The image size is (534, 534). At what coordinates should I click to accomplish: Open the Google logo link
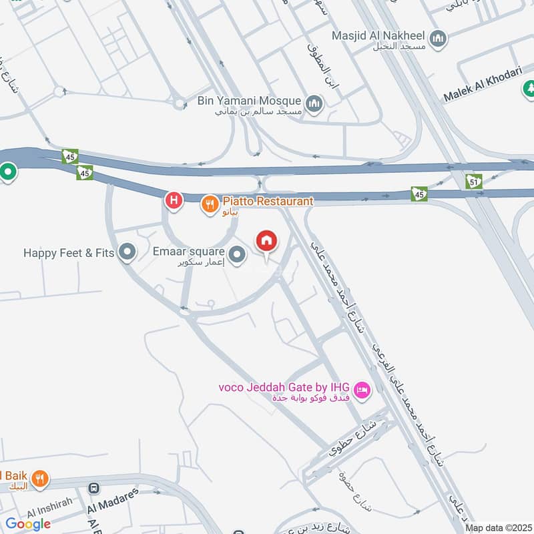28,524
